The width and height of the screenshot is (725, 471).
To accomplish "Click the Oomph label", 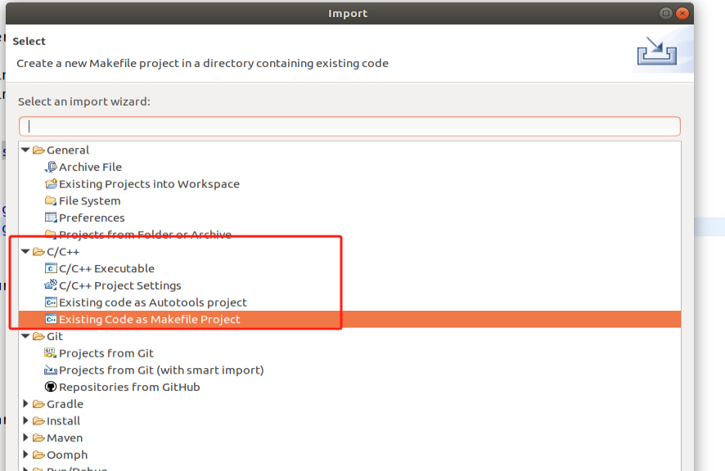I will click(x=67, y=455).
